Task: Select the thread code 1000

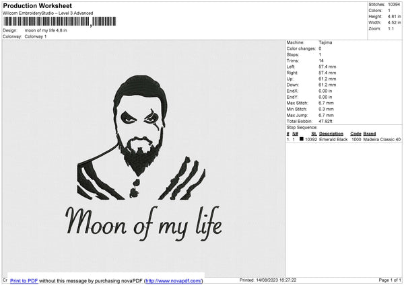Action: pyautogui.click(x=356, y=139)
